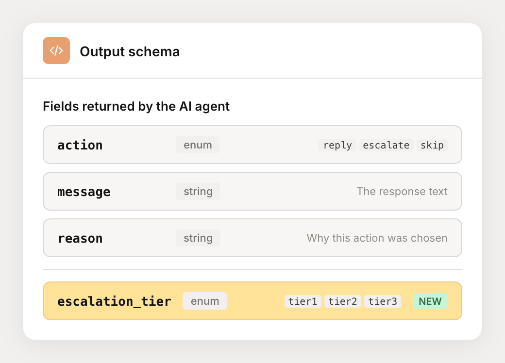
Task: Select the enum badge on action field
Action: point(198,145)
